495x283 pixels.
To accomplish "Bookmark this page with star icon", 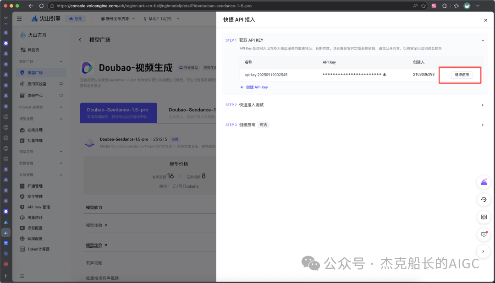I will [x=423, y=5].
